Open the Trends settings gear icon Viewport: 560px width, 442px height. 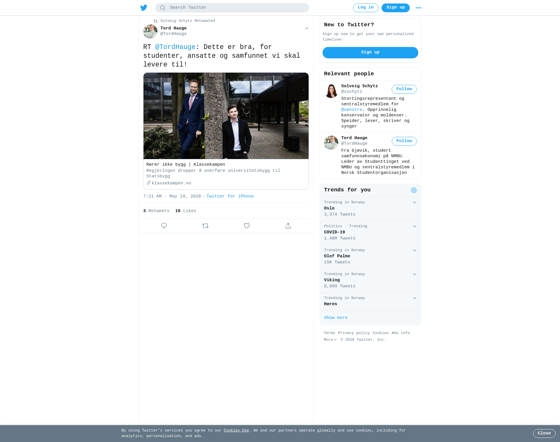(414, 190)
